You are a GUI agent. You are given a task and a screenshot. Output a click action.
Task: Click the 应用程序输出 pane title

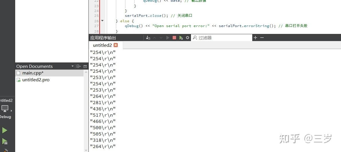[x=103, y=38]
